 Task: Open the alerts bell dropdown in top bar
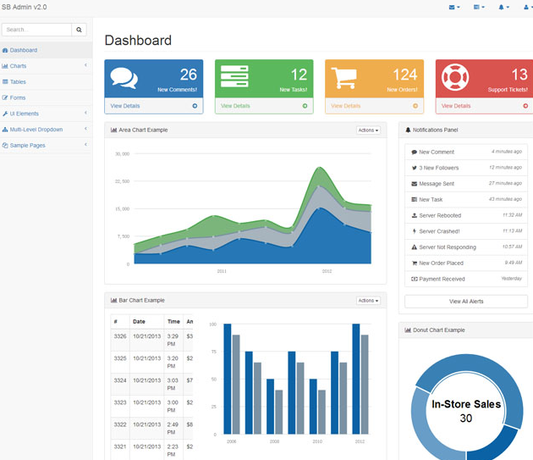pos(503,7)
